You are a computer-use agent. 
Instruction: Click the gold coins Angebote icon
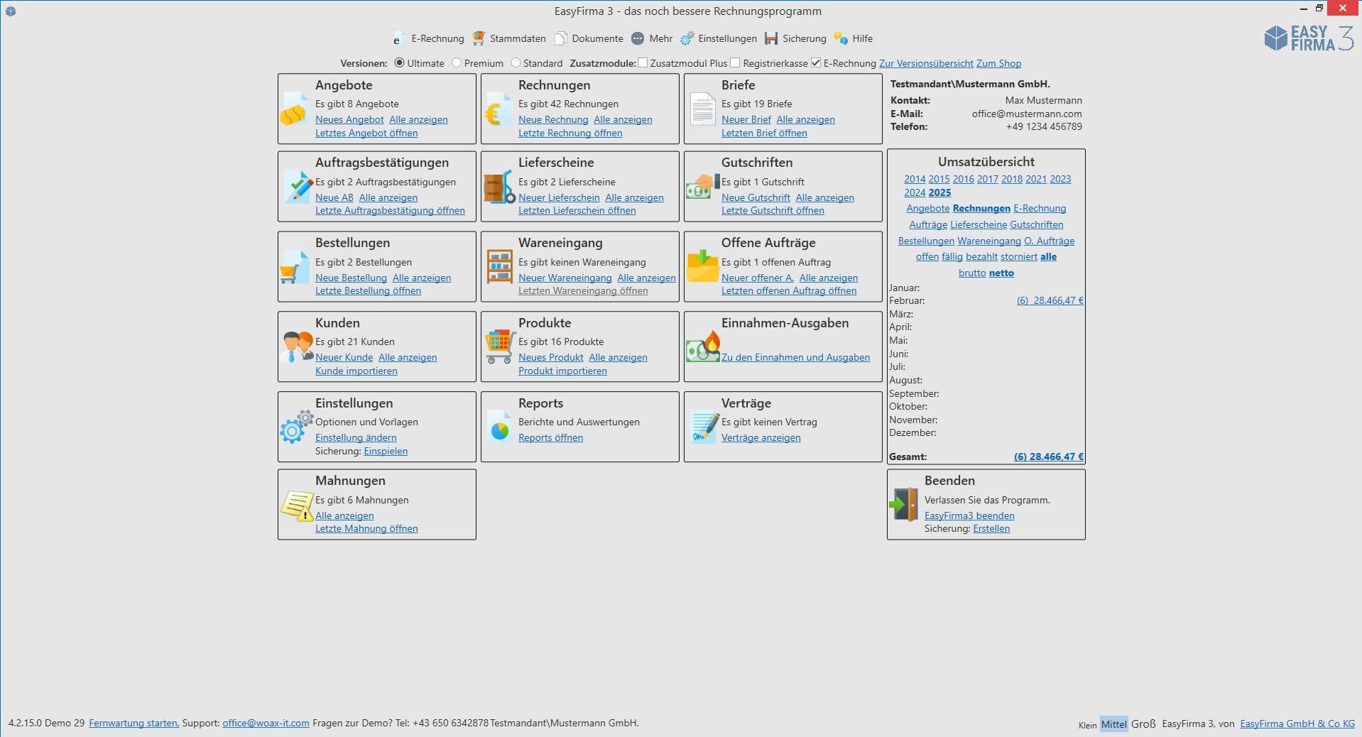293,110
